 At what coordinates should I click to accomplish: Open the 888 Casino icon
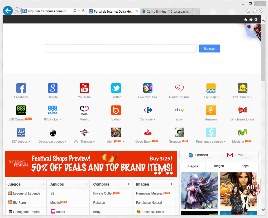(x=21, y=110)
